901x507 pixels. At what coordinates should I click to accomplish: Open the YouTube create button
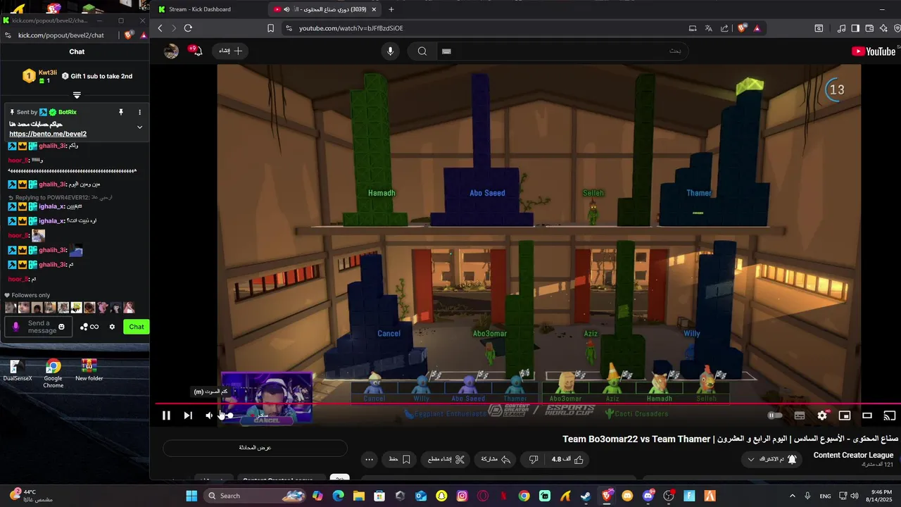pyautogui.click(x=229, y=51)
